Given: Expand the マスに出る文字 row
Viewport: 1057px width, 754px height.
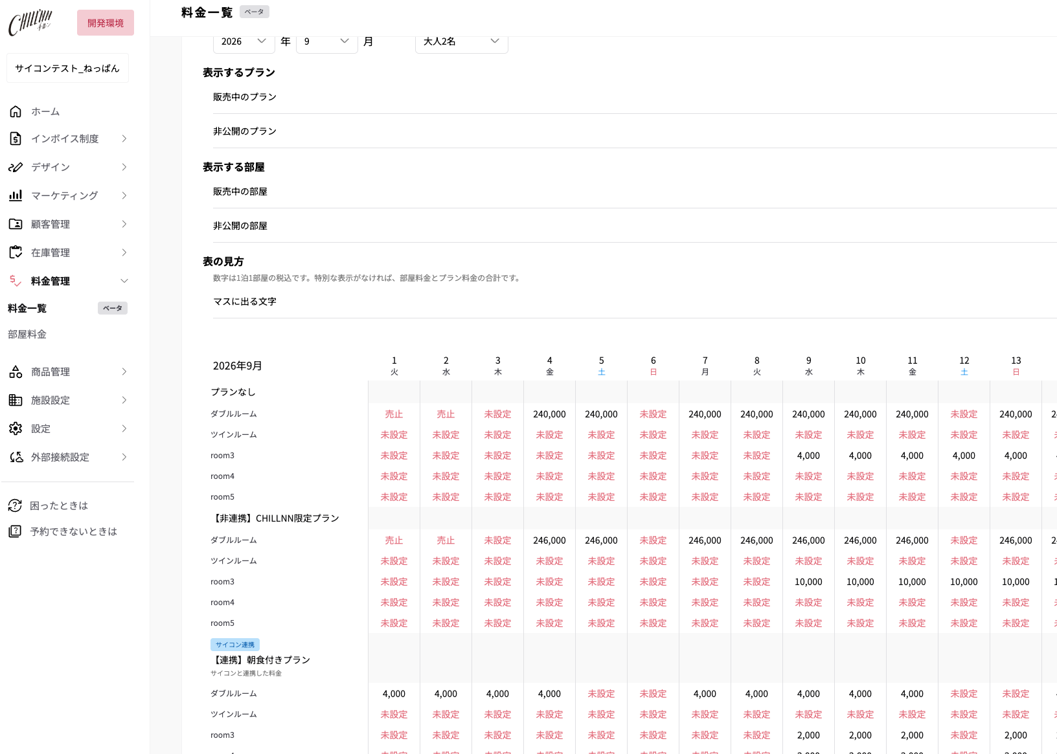Looking at the screenshot, I should tap(635, 302).
